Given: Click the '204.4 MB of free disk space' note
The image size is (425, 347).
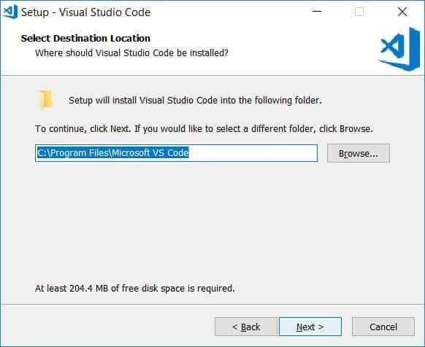Looking at the screenshot, I should point(134,288).
